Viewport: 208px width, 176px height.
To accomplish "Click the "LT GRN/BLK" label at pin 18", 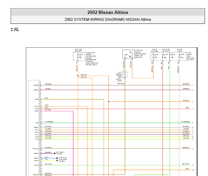I will click(49, 122).
